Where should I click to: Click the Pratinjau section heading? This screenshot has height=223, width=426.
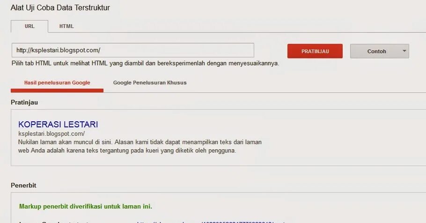tap(24, 103)
